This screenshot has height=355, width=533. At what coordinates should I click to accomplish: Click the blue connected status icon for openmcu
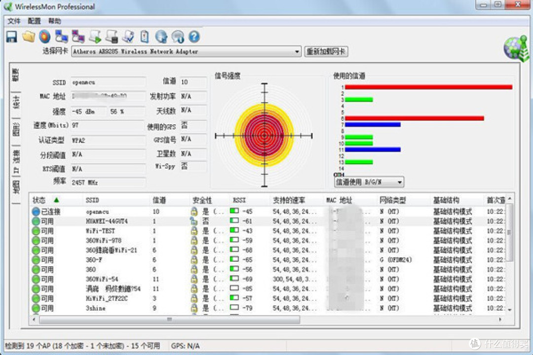[x=36, y=212]
